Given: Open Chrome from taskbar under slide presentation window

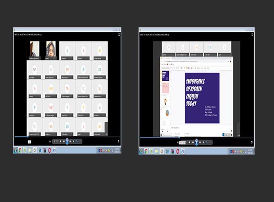Looking at the screenshot, I should (x=146, y=151).
